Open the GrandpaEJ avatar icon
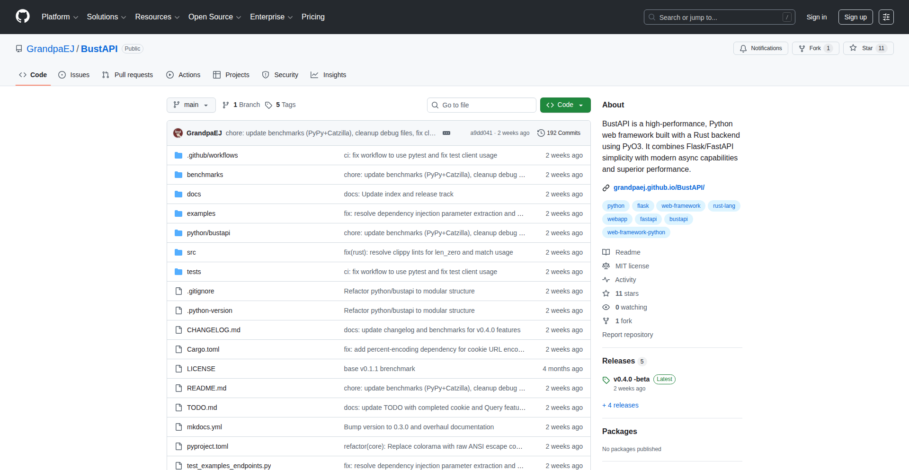Image resolution: width=909 pixels, height=470 pixels. point(178,133)
